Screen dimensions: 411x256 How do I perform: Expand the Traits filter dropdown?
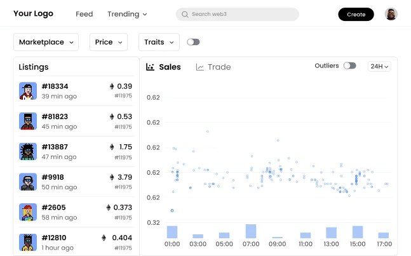click(x=159, y=42)
